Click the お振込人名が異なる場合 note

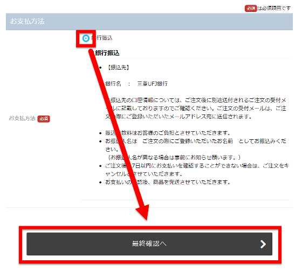click(174, 158)
